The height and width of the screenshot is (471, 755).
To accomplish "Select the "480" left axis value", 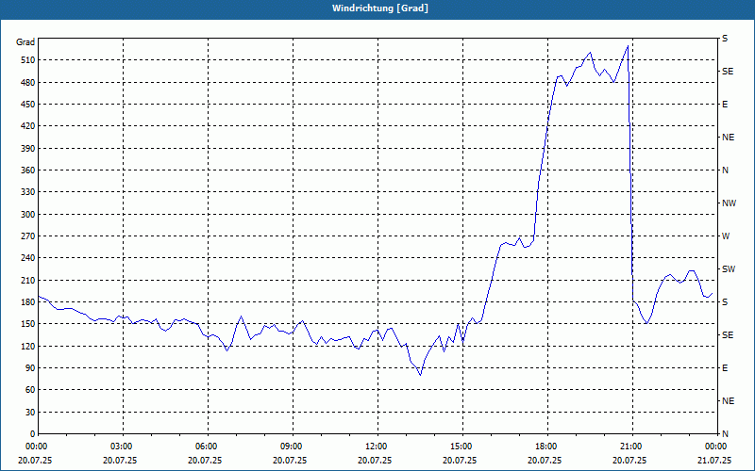I will (28, 83).
